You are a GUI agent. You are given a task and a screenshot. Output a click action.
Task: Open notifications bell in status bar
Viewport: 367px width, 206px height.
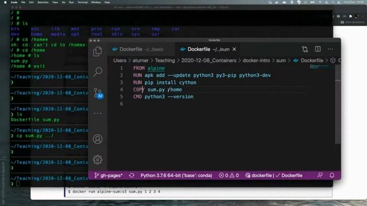[x=332, y=175]
